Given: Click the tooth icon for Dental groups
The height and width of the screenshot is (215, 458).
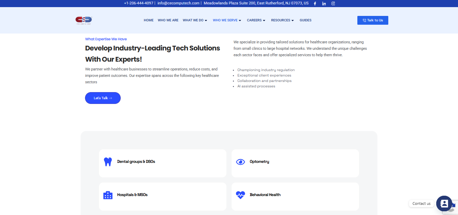Looking at the screenshot, I should (108, 162).
